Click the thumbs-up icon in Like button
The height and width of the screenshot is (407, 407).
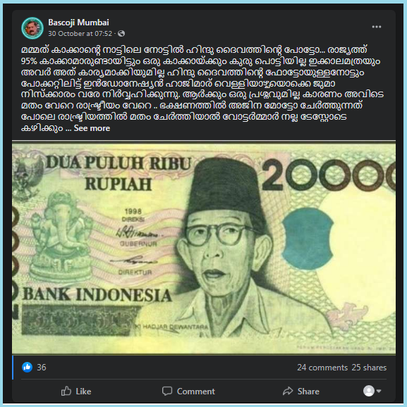click(x=66, y=391)
